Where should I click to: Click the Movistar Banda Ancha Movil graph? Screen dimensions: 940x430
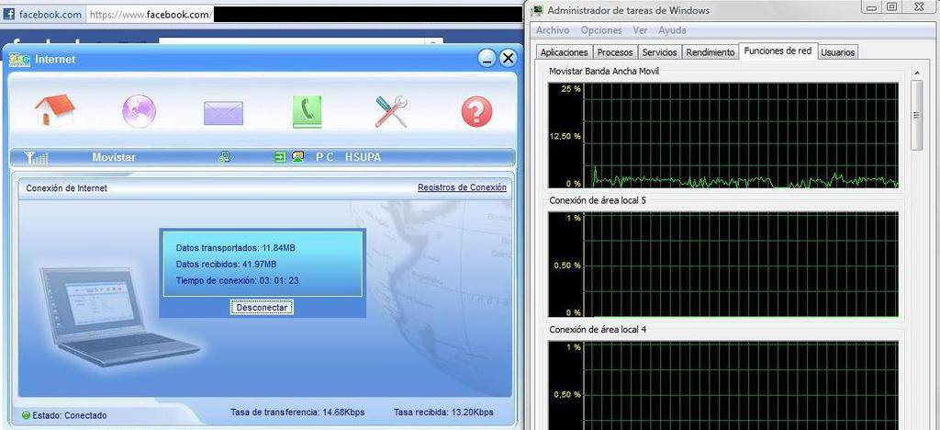[x=723, y=135]
